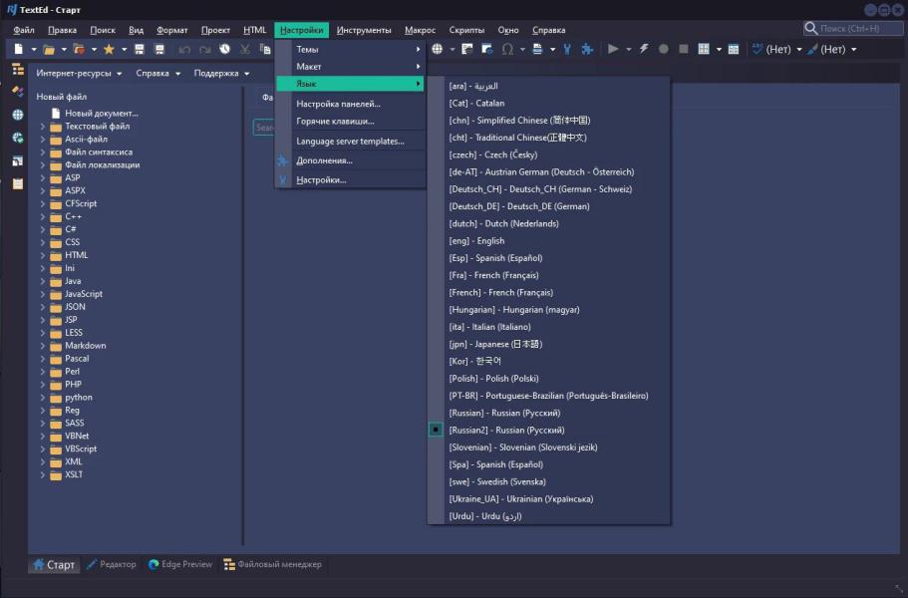
Task: Click the Print icon in the toolbar
Action: coord(537,49)
